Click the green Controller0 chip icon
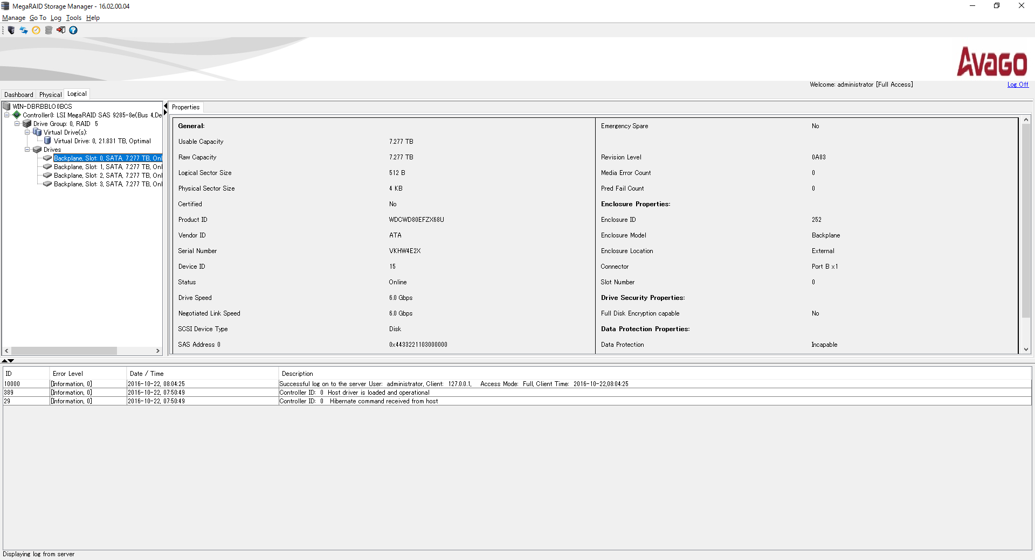 [17, 115]
